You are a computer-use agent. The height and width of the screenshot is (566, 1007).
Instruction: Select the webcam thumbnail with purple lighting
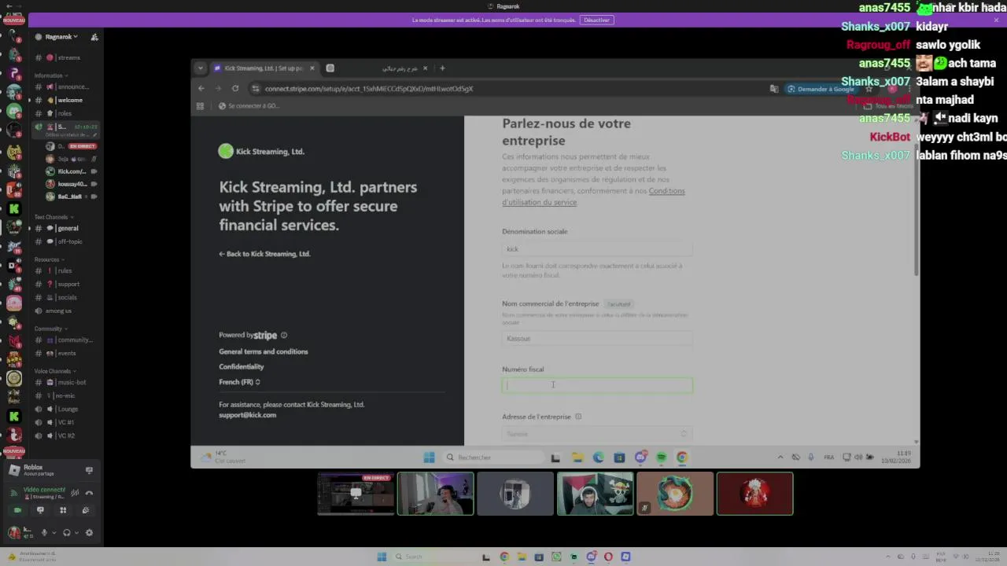(436, 494)
